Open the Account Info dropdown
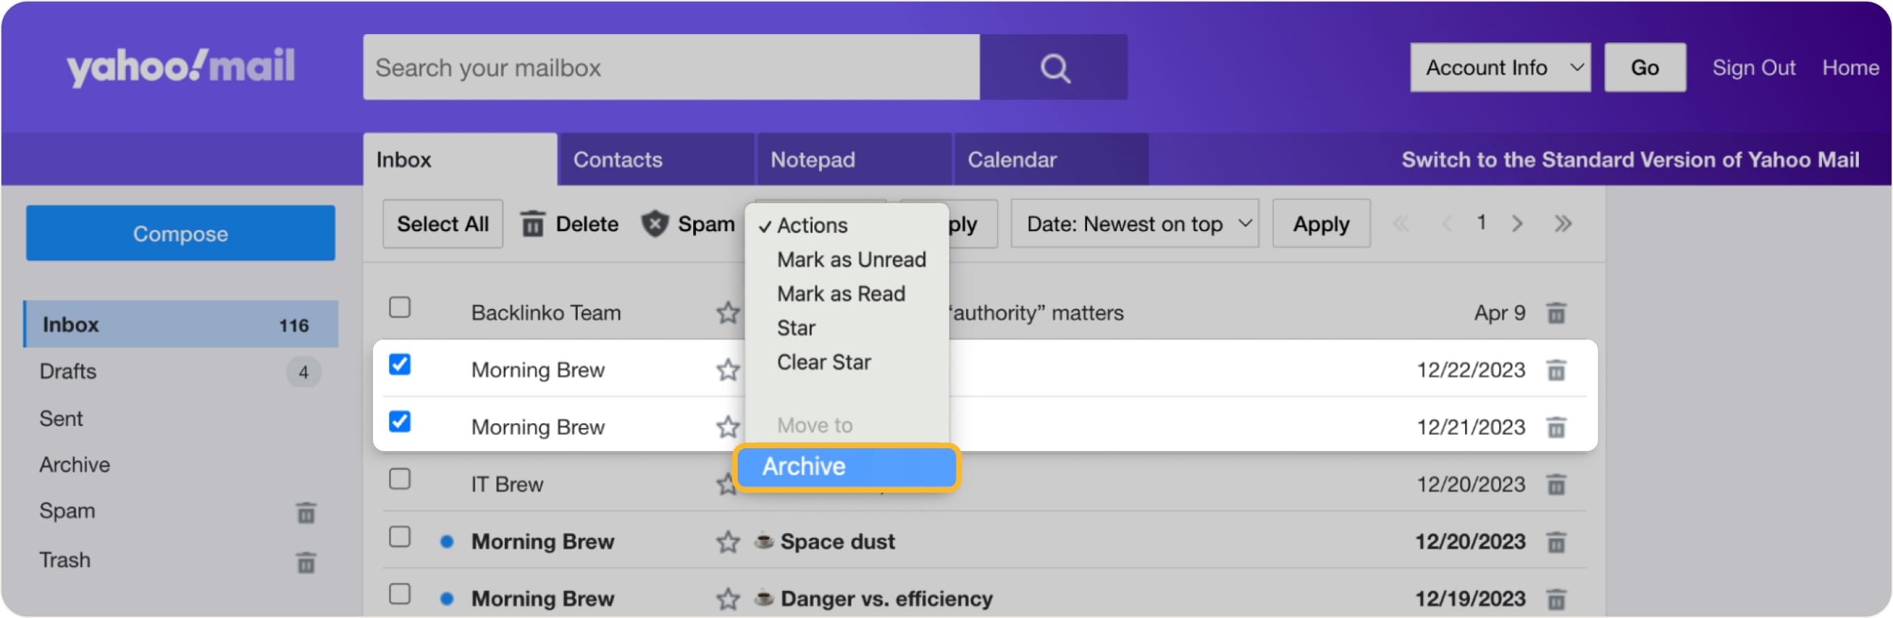The image size is (1893, 618). coord(1500,68)
